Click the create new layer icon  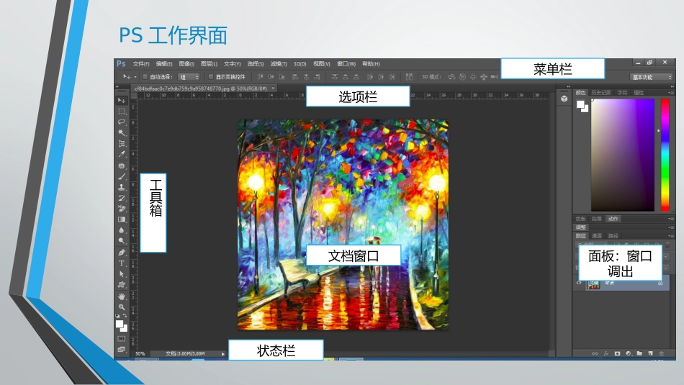point(650,353)
